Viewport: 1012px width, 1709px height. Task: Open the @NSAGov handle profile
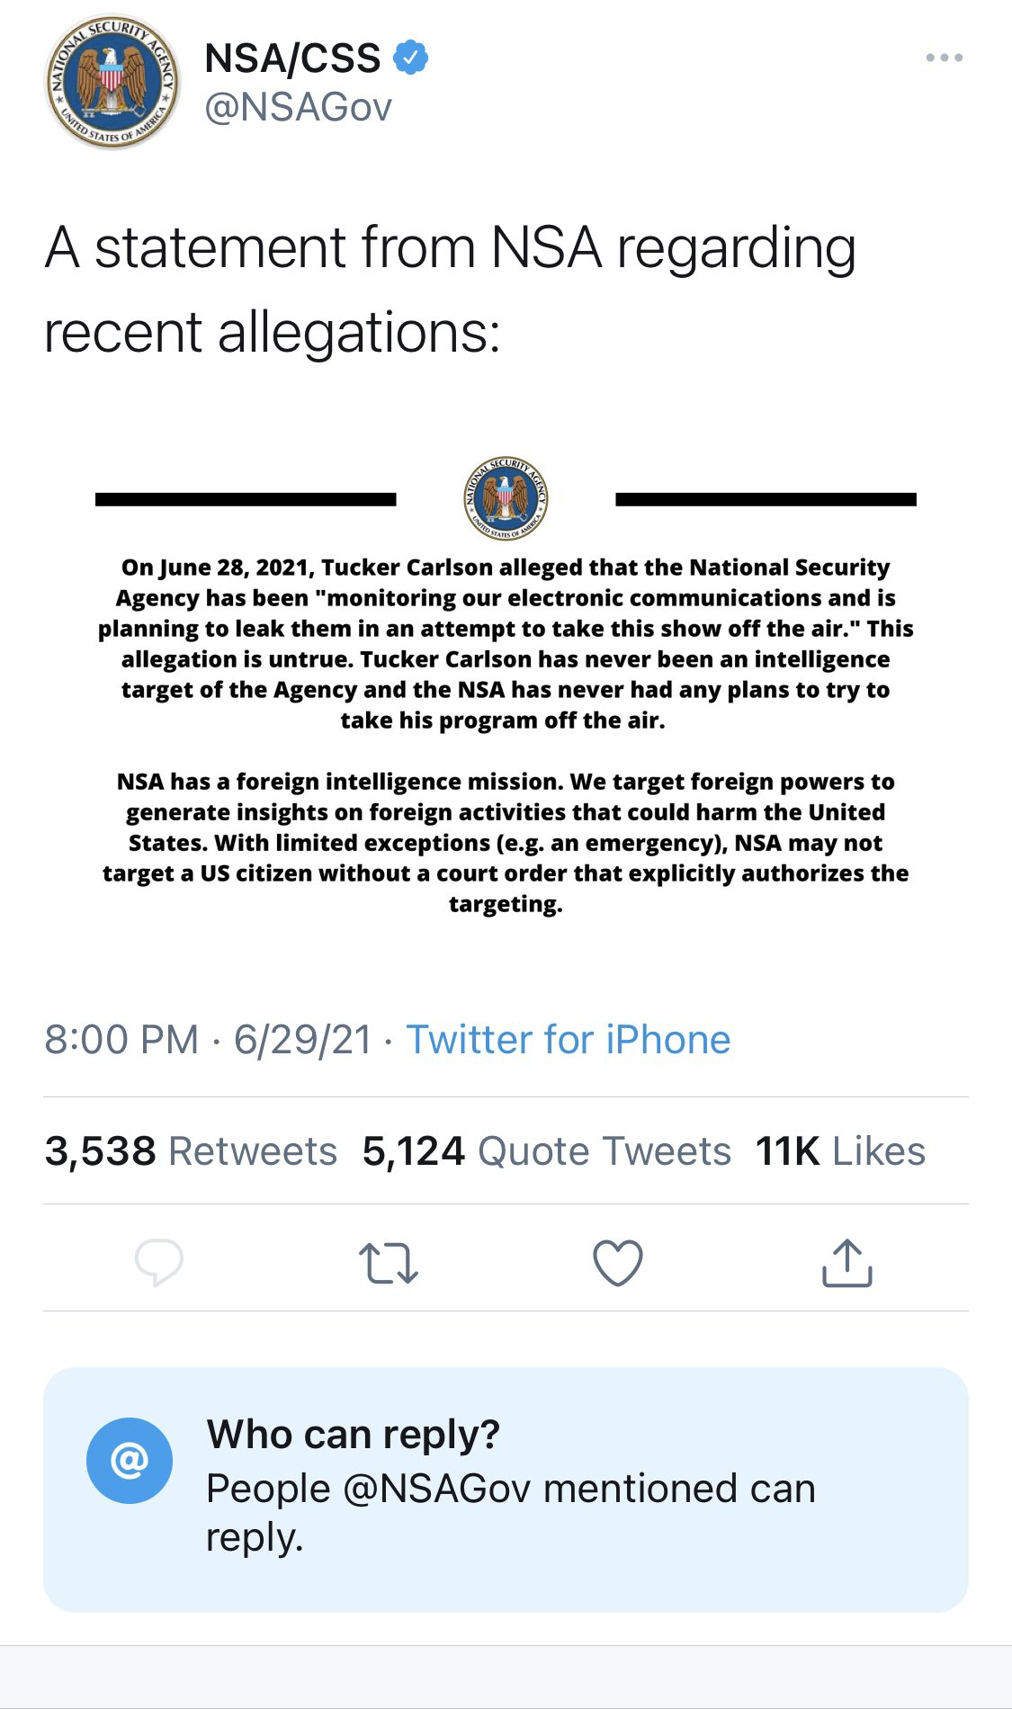pos(299,108)
